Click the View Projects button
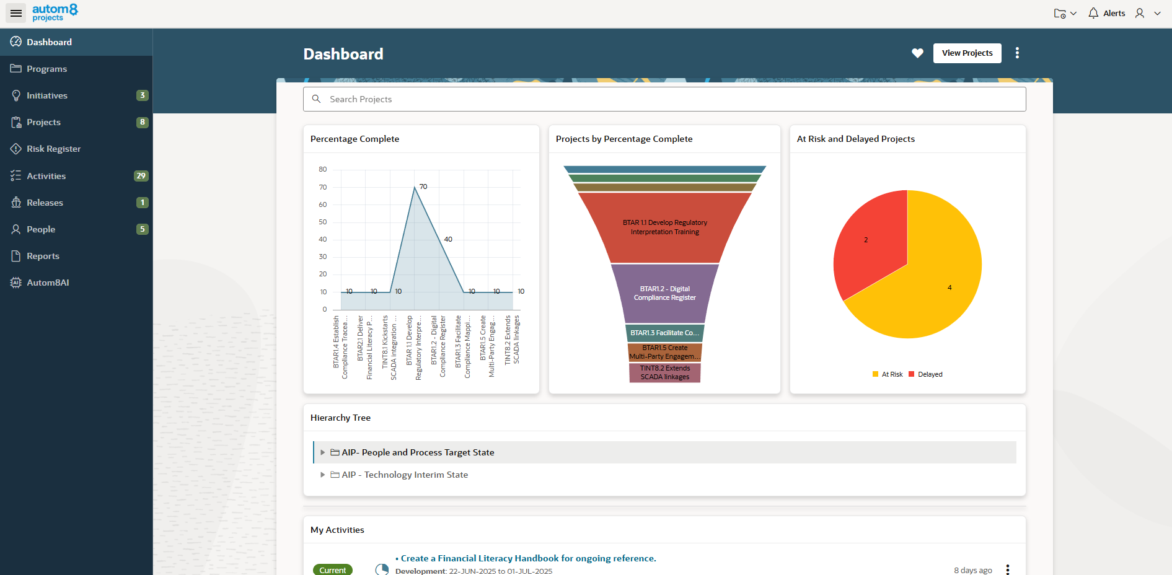The width and height of the screenshot is (1172, 575). (967, 53)
